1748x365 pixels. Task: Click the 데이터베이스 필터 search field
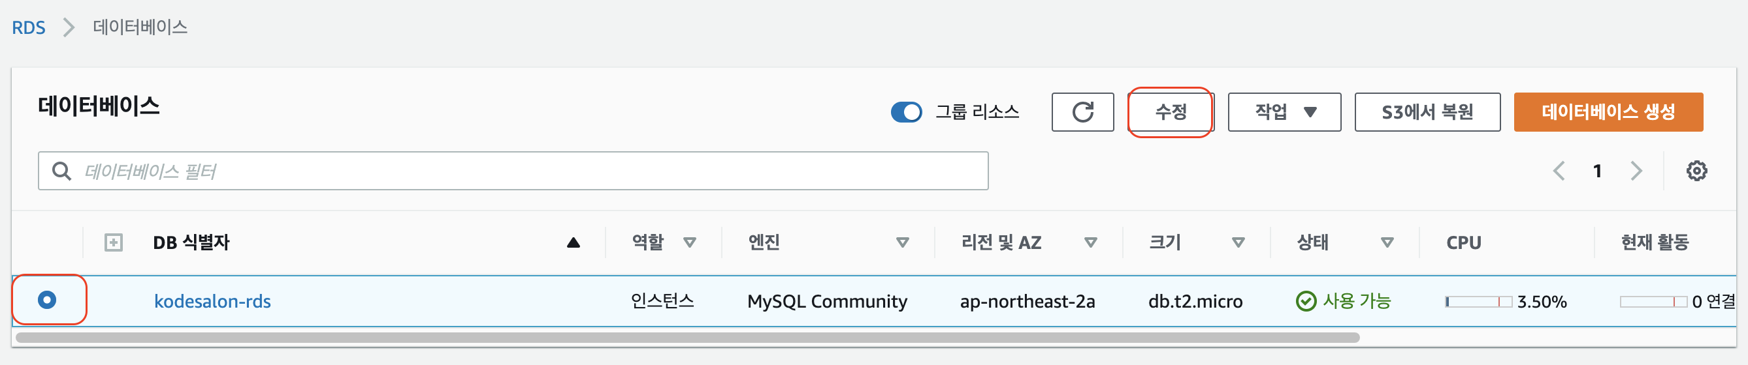click(x=513, y=171)
